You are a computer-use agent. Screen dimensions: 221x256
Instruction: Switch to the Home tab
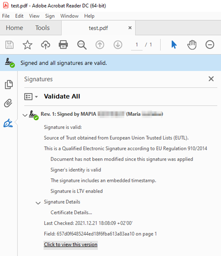tap(14, 28)
